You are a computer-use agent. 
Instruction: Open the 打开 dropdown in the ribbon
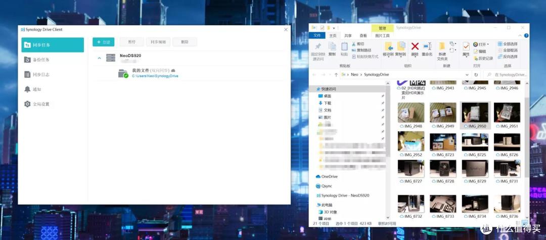(x=481, y=44)
